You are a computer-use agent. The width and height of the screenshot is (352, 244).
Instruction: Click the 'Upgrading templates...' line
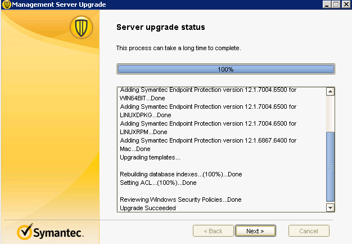[x=150, y=157]
